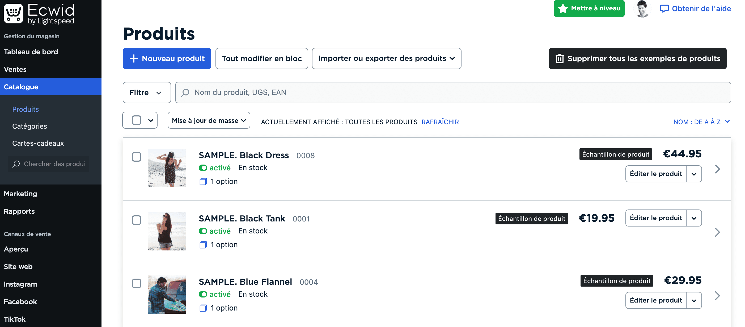Change sorting NOM : DE A À Z
The width and height of the screenshot is (745, 327).
point(701,122)
